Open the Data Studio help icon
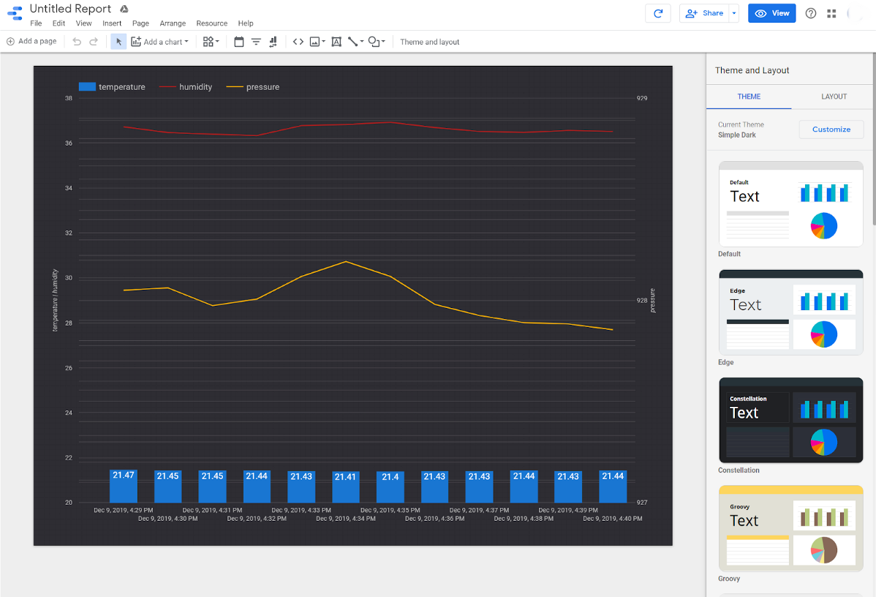876x597 pixels. point(811,13)
